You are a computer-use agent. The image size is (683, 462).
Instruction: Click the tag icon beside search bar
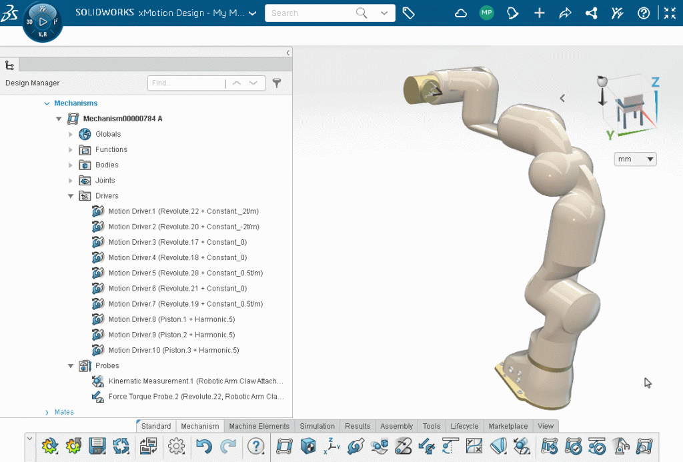[x=409, y=13]
